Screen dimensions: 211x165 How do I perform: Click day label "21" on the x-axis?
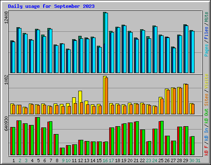click(136, 160)
